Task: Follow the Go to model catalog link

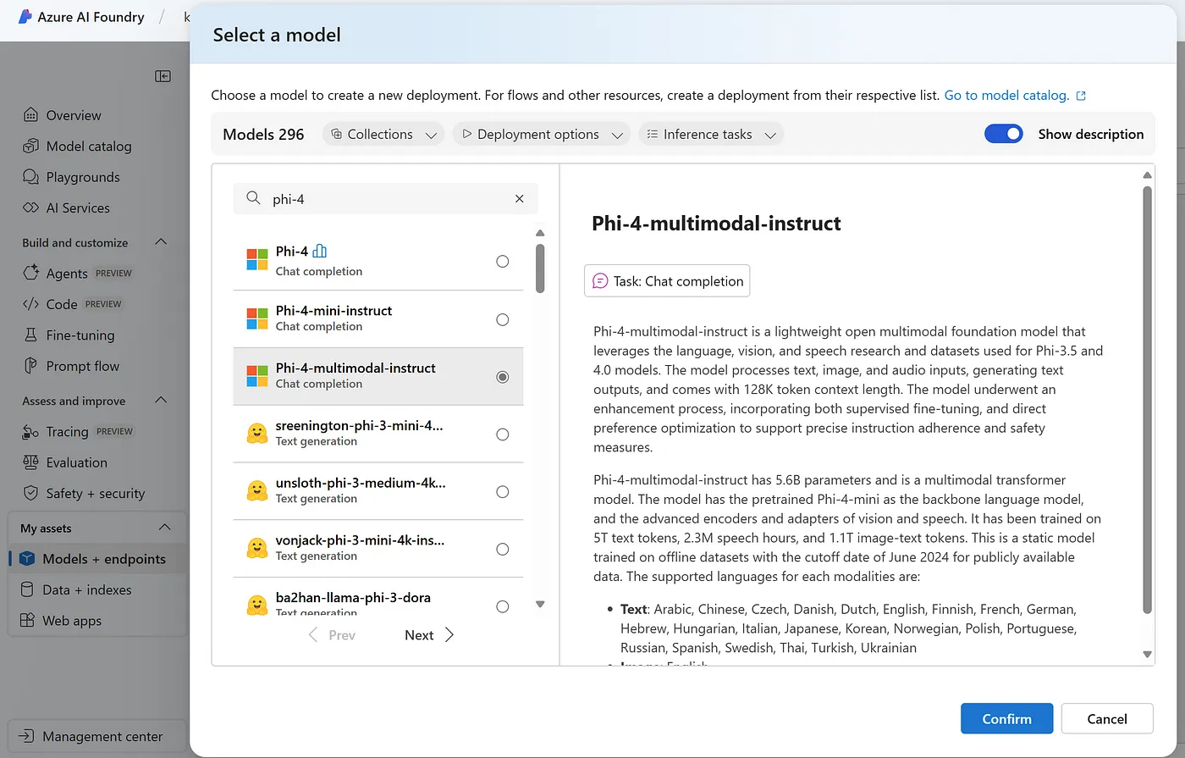Action: click(x=1006, y=96)
